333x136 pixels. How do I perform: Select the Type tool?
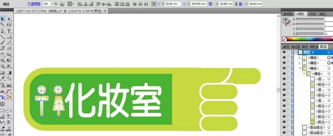pos(9,31)
